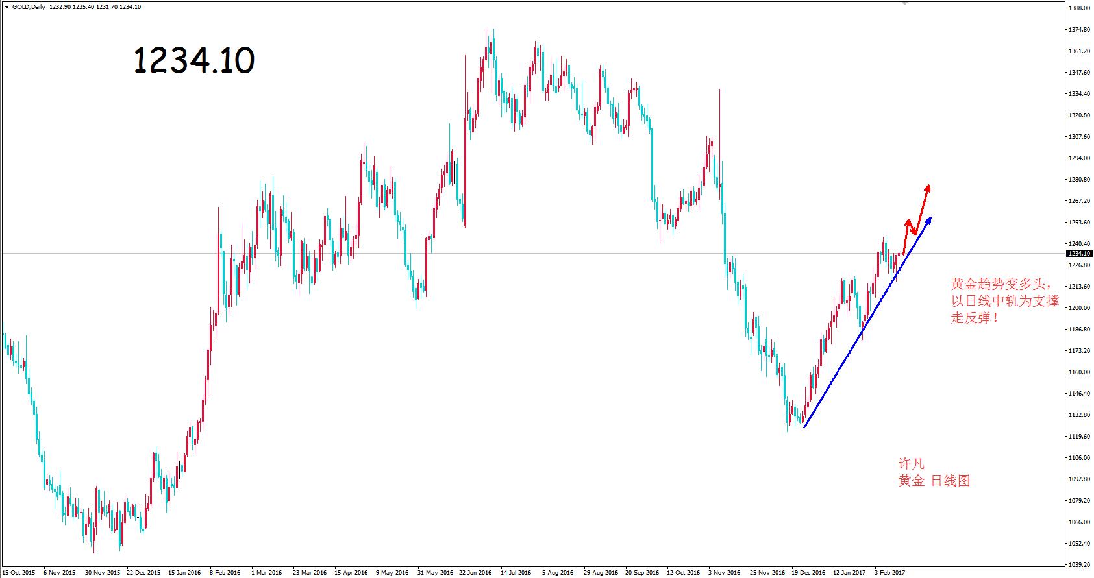The width and height of the screenshot is (1094, 578).
Task: Click the 1253.60 price scale label
Action: (x=1078, y=223)
